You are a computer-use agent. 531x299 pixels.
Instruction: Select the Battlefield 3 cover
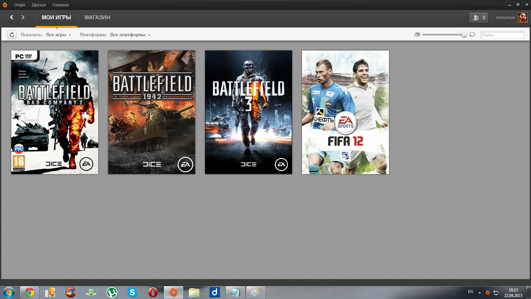[249, 112]
